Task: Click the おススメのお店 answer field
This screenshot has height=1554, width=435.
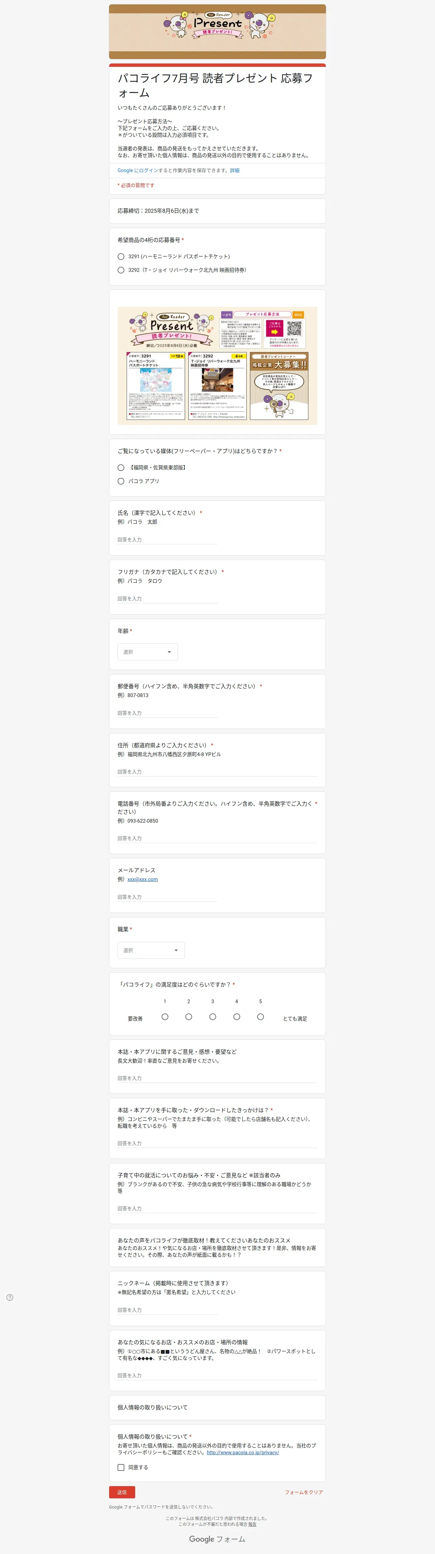Action: click(x=217, y=1375)
